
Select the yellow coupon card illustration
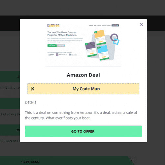(x=100, y=38)
